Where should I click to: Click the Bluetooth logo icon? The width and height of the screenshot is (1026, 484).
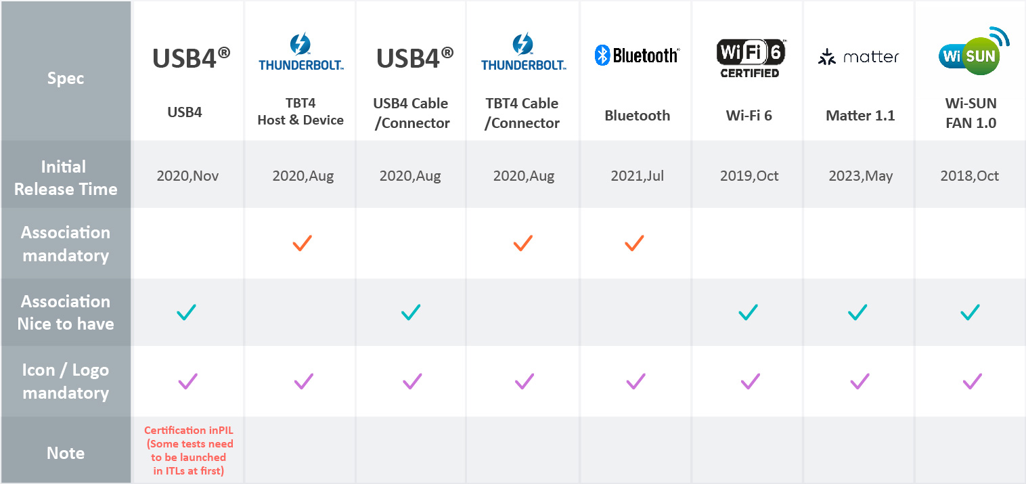click(635, 56)
